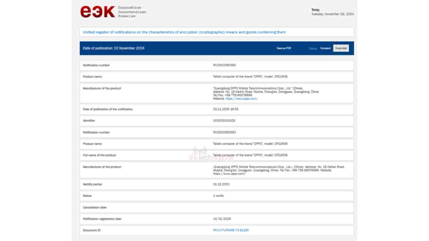Click the Status row value
The image size is (429, 241).
(218, 196)
